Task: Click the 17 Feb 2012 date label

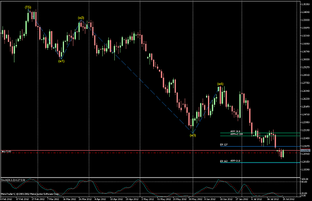Action: click(x=21, y=199)
